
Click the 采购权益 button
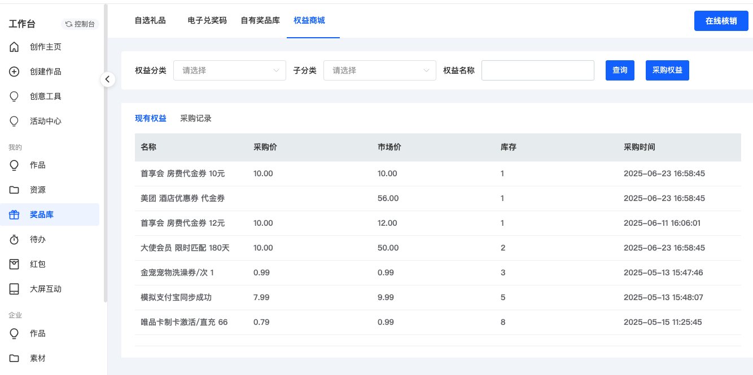tap(667, 70)
